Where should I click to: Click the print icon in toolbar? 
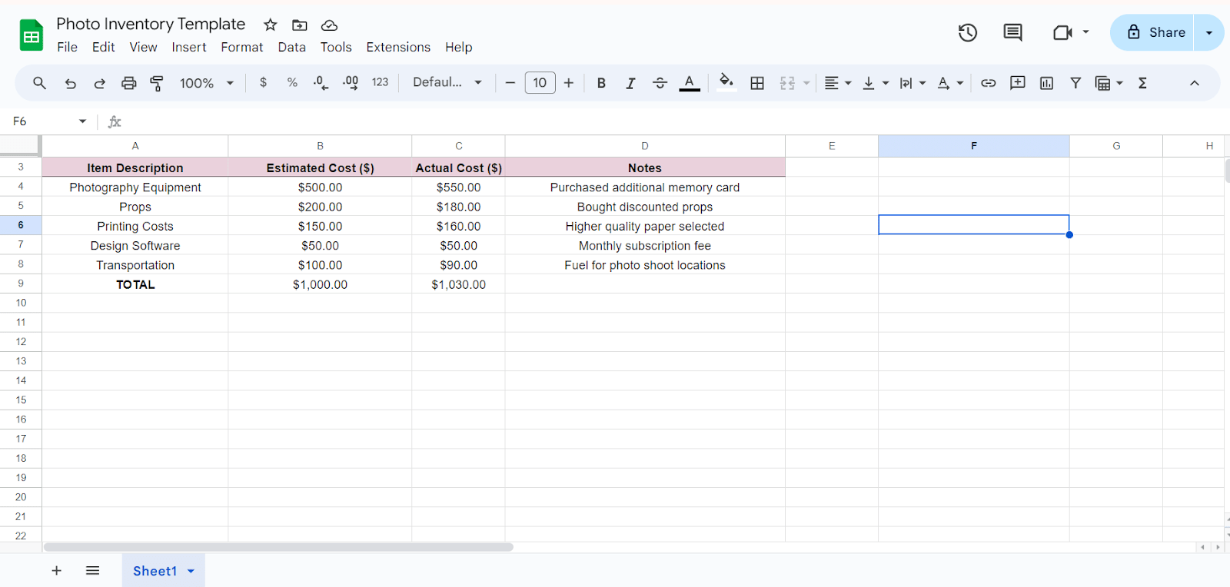tap(128, 83)
